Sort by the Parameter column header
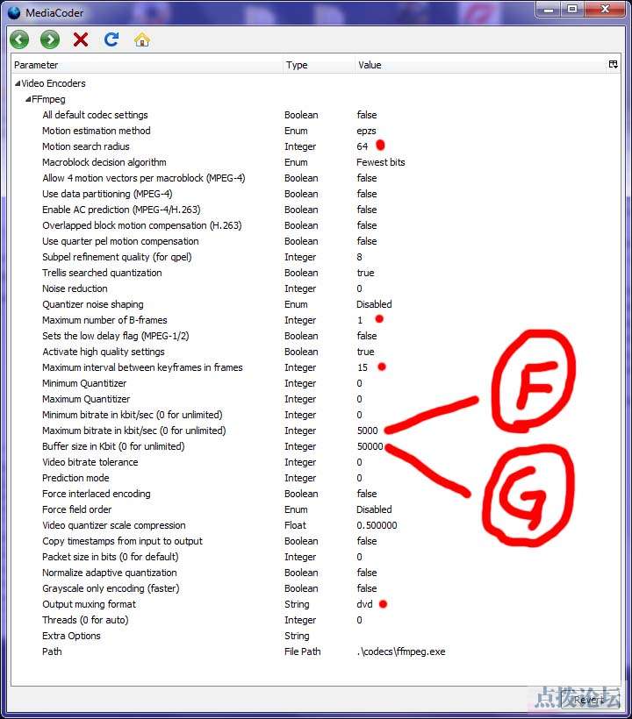632x719 pixels. pyautogui.click(x=147, y=65)
